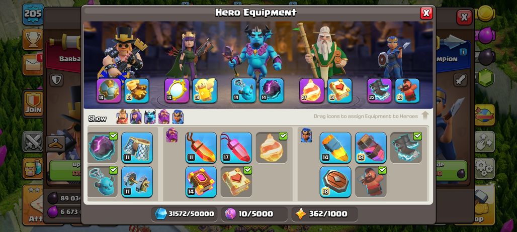
Task: Show only Minion Prince equipment
Action: coord(150,117)
